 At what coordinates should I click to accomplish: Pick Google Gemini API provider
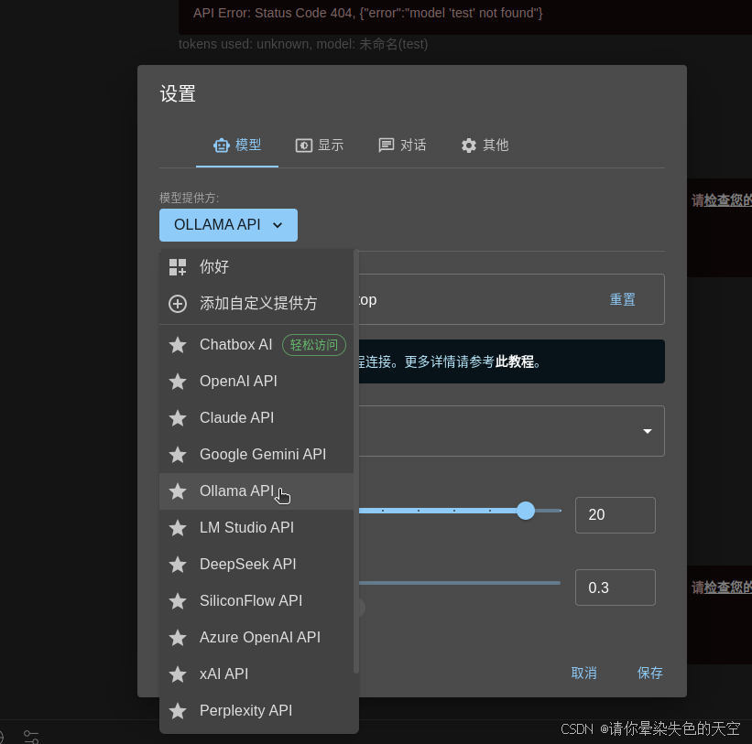coord(256,455)
